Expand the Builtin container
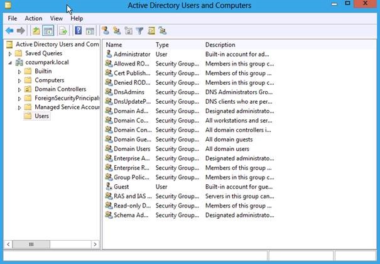Viewport: 380px width, 264px height. pos(19,72)
